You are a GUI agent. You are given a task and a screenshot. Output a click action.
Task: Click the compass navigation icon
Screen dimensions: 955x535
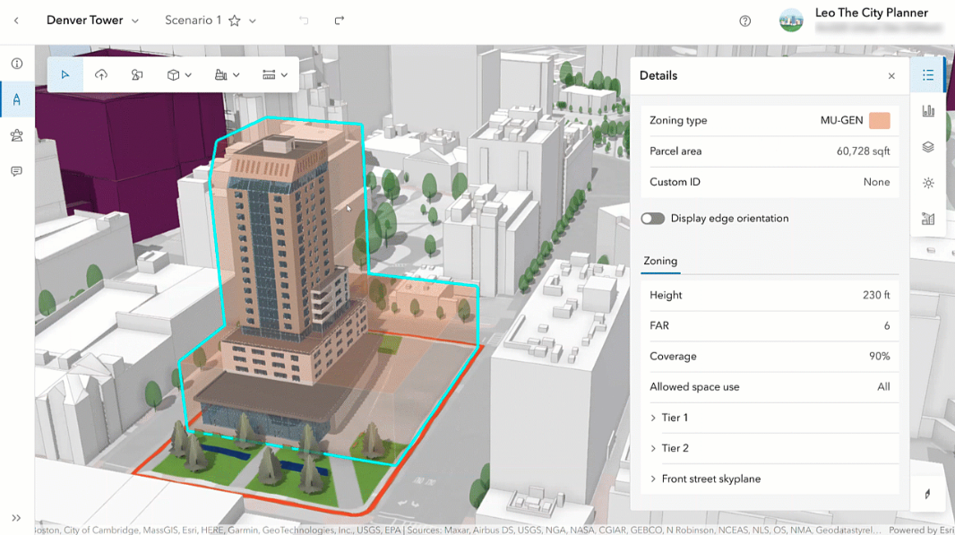coord(927,494)
